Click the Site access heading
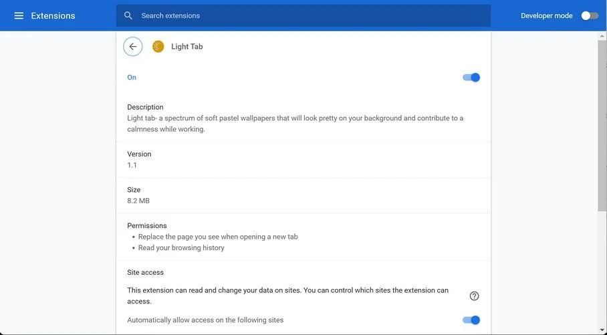This screenshot has height=335, width=607. tap(145, 272)
